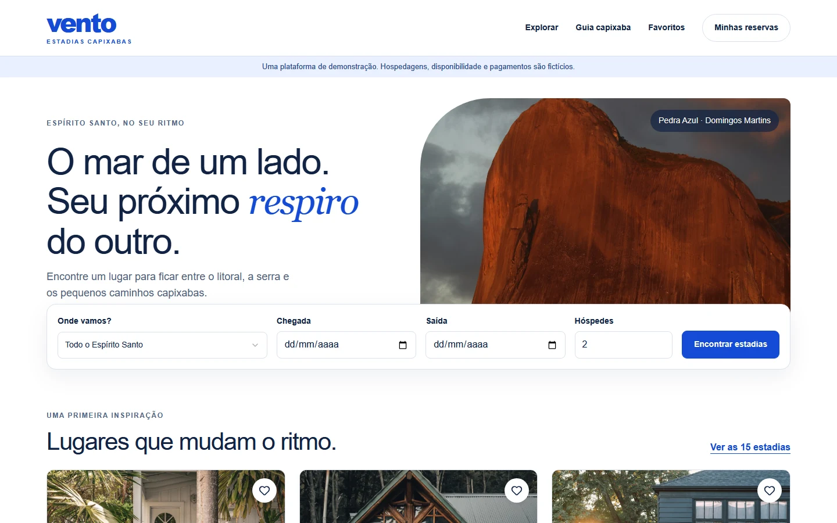This screenshot has width=837, height=523.
Task: Click the demo platform notice banner text
Action: 419,67
